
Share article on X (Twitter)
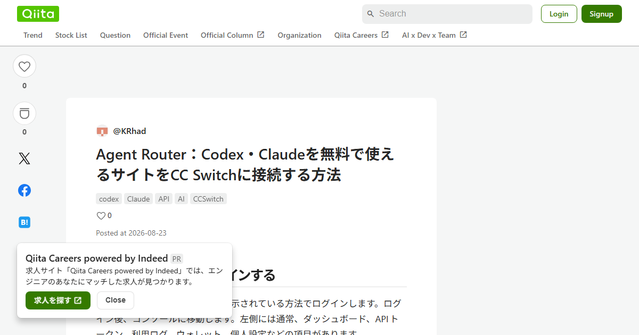point(24,158)
